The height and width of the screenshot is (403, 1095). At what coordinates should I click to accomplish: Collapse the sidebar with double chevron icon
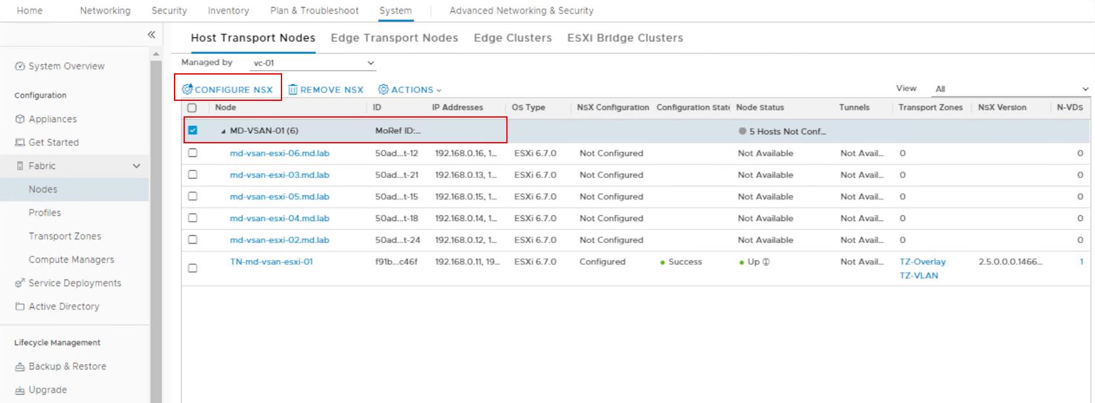pos(151,35)
